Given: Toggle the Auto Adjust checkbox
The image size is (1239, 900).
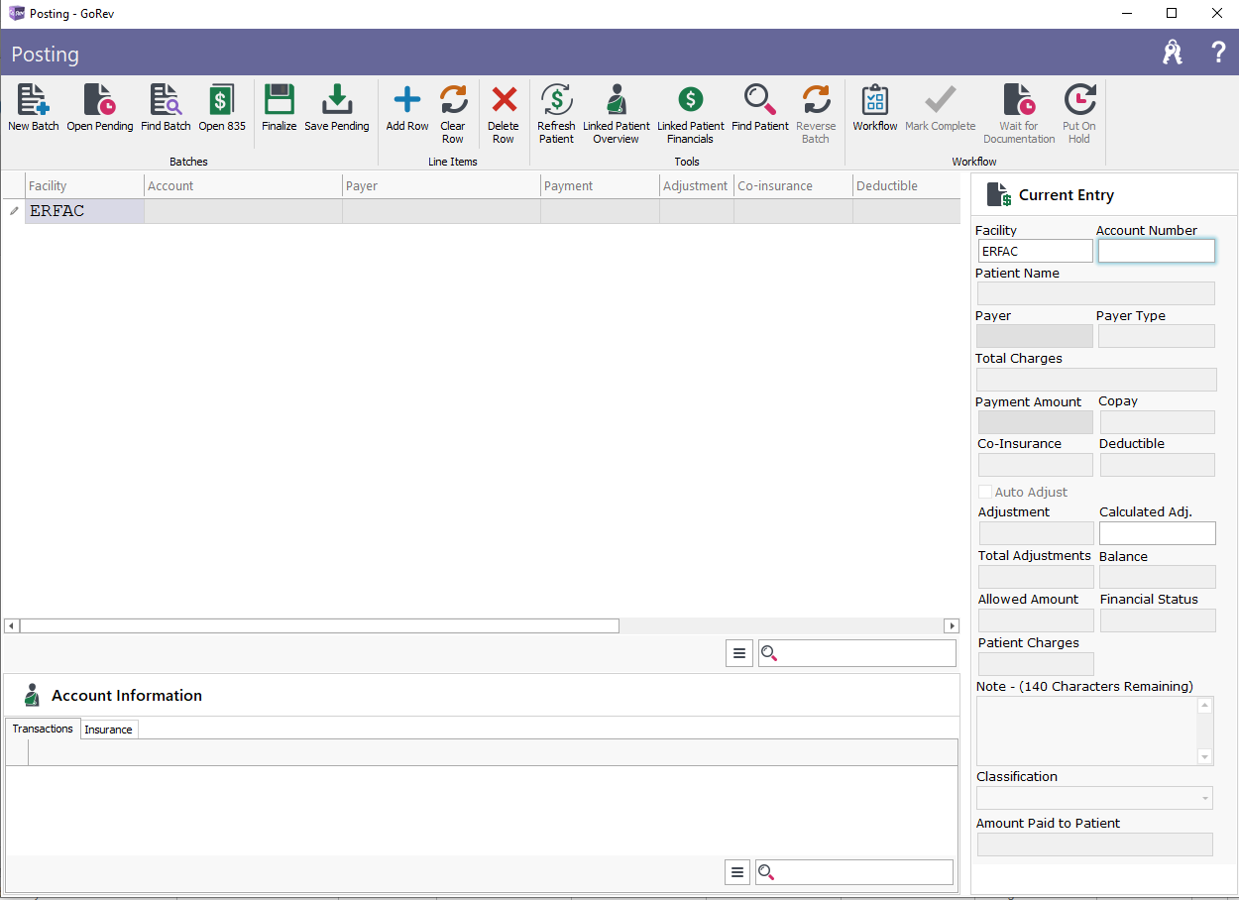Looking at the screenshot, I should coord(985,492).
